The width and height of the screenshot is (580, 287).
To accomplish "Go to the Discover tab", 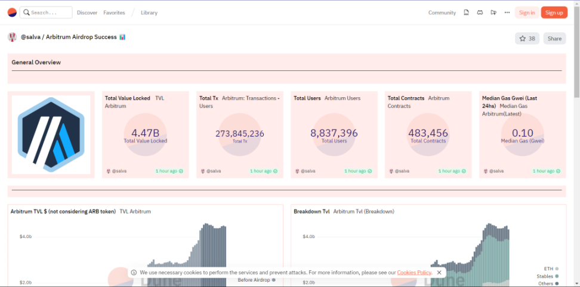I will tap(87, 13).
